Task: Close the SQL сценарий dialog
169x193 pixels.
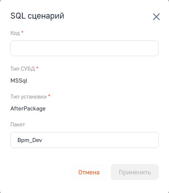Action: click(x=156, y=17)
